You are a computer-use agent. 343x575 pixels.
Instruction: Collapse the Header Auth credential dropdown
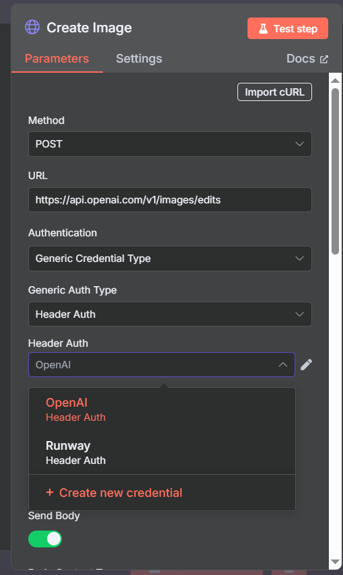pos(161,365)
